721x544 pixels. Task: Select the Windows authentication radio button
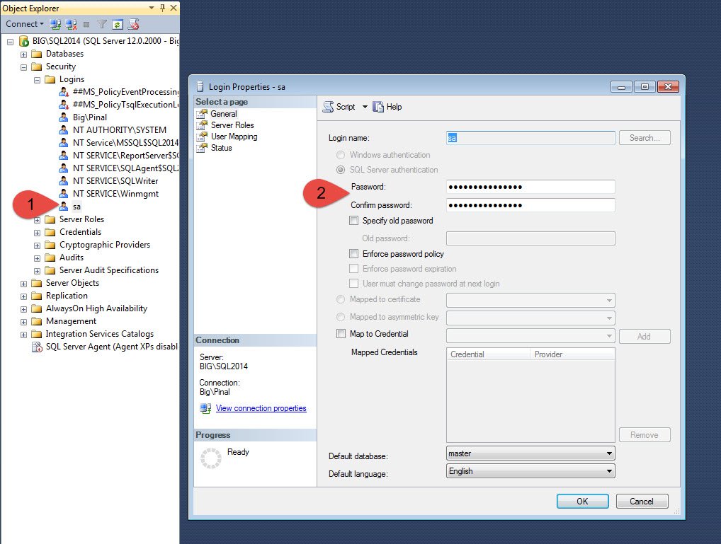pos(341,155)
